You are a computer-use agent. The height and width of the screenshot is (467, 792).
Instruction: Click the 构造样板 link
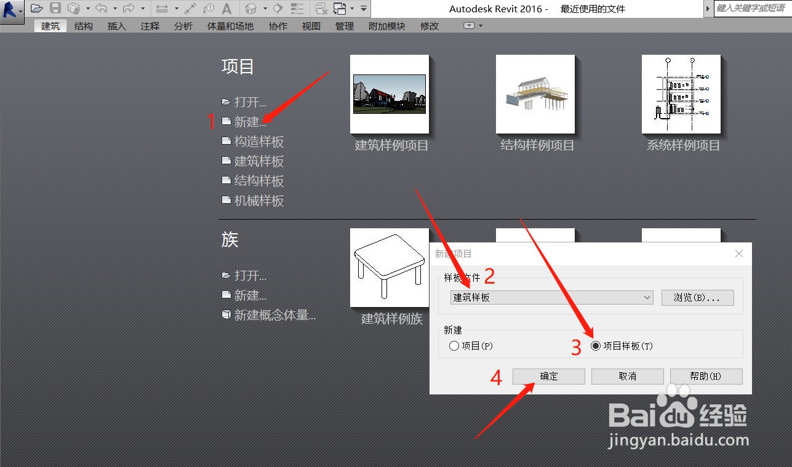pyautogui.click(x=259, y=142)
